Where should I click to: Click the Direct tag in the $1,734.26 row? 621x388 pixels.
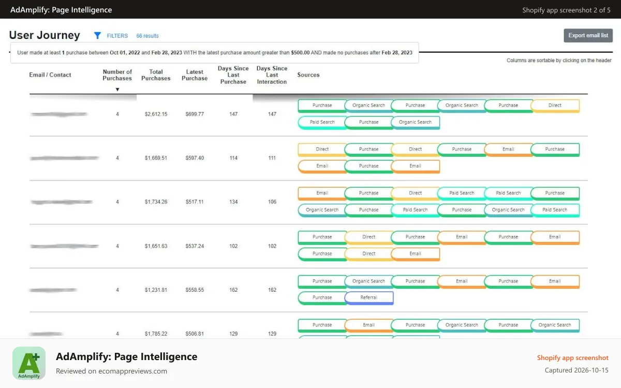click(x=416, y=193)
